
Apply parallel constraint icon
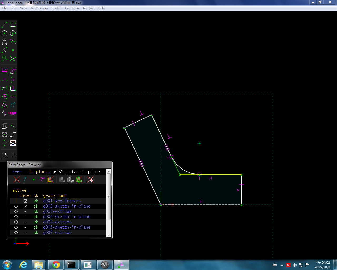pos(4,88)
